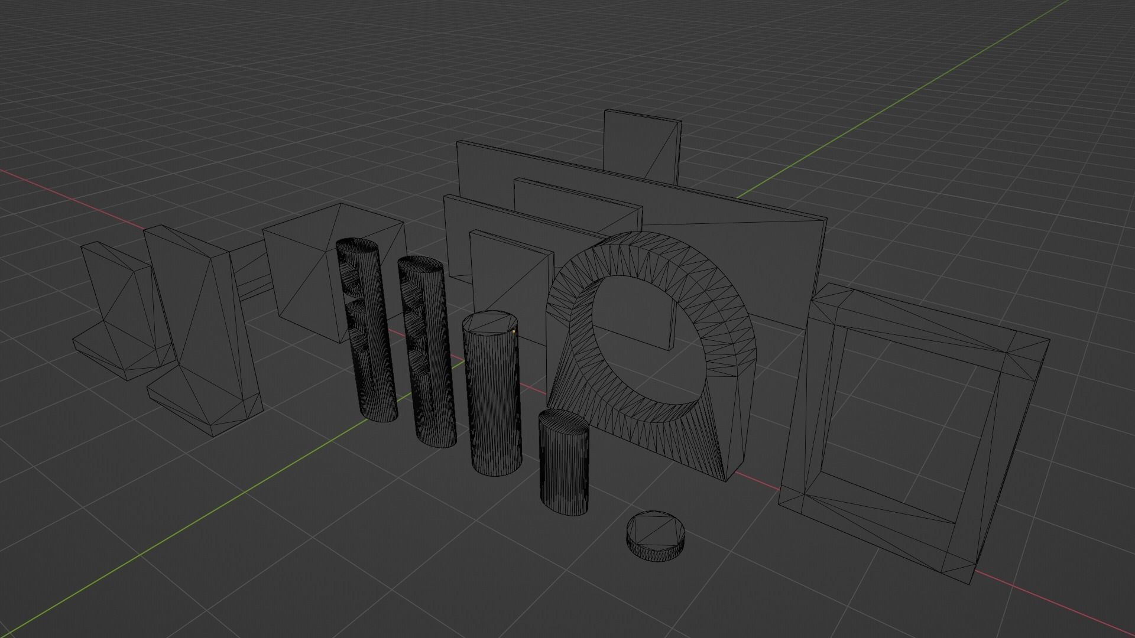Select the leftmost notched tall cylinder
Screen dimensions: 1135x638
[x=367, y=331]
